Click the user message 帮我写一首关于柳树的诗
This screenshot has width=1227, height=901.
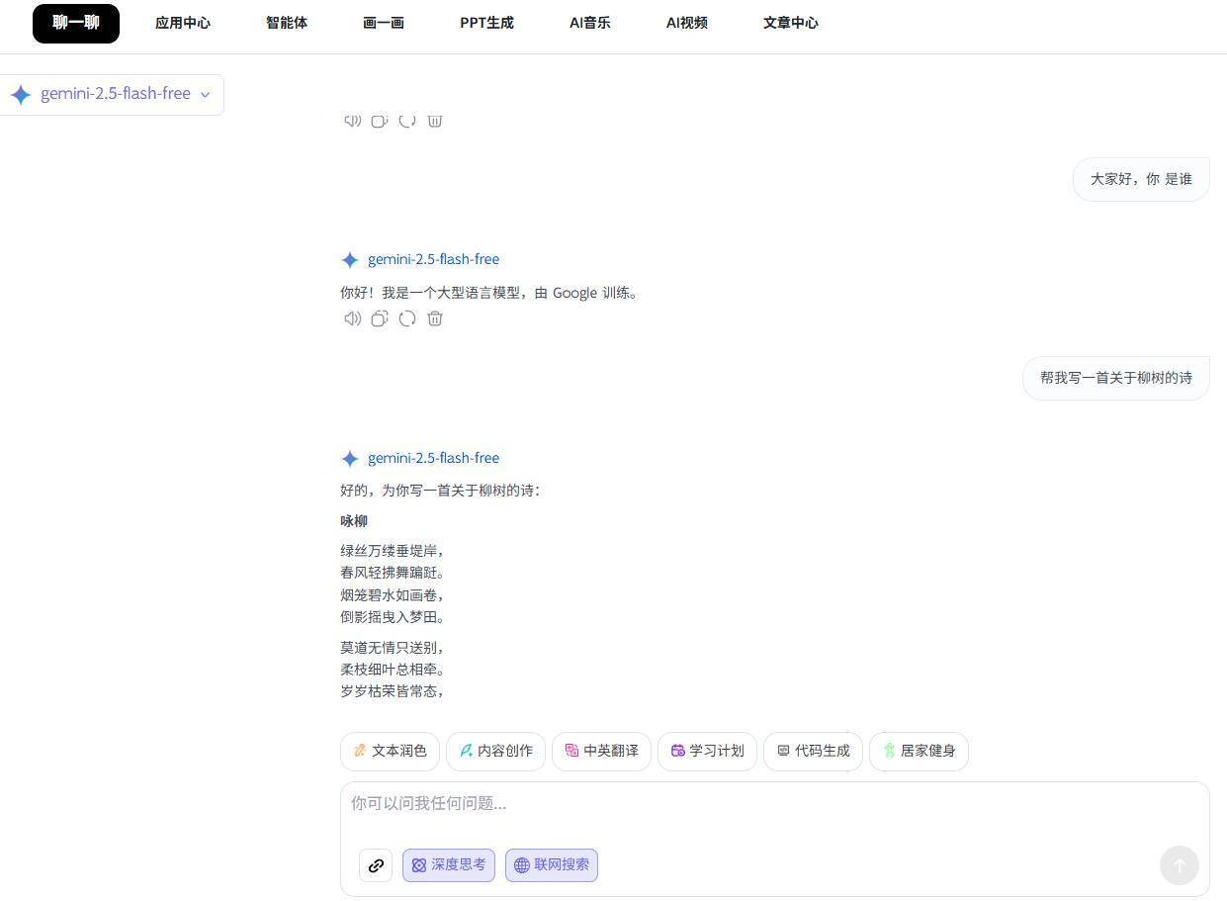tap(1116, 378)
